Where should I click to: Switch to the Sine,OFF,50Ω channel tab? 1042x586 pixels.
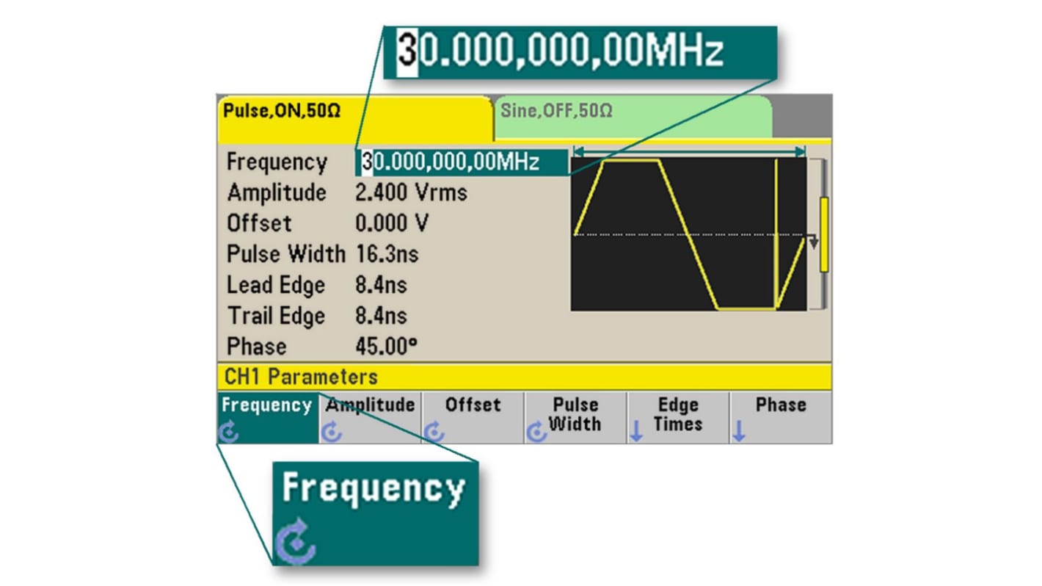tap(633, 116)
